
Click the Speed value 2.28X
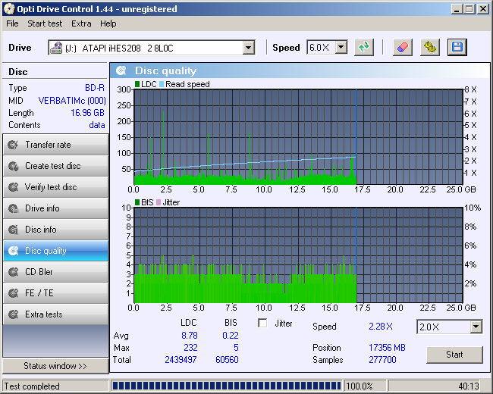tap(381, 327)
